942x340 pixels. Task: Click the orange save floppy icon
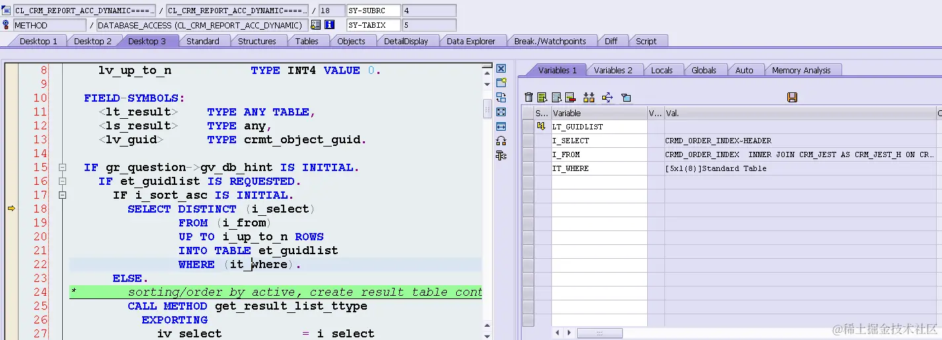point(793,98)
